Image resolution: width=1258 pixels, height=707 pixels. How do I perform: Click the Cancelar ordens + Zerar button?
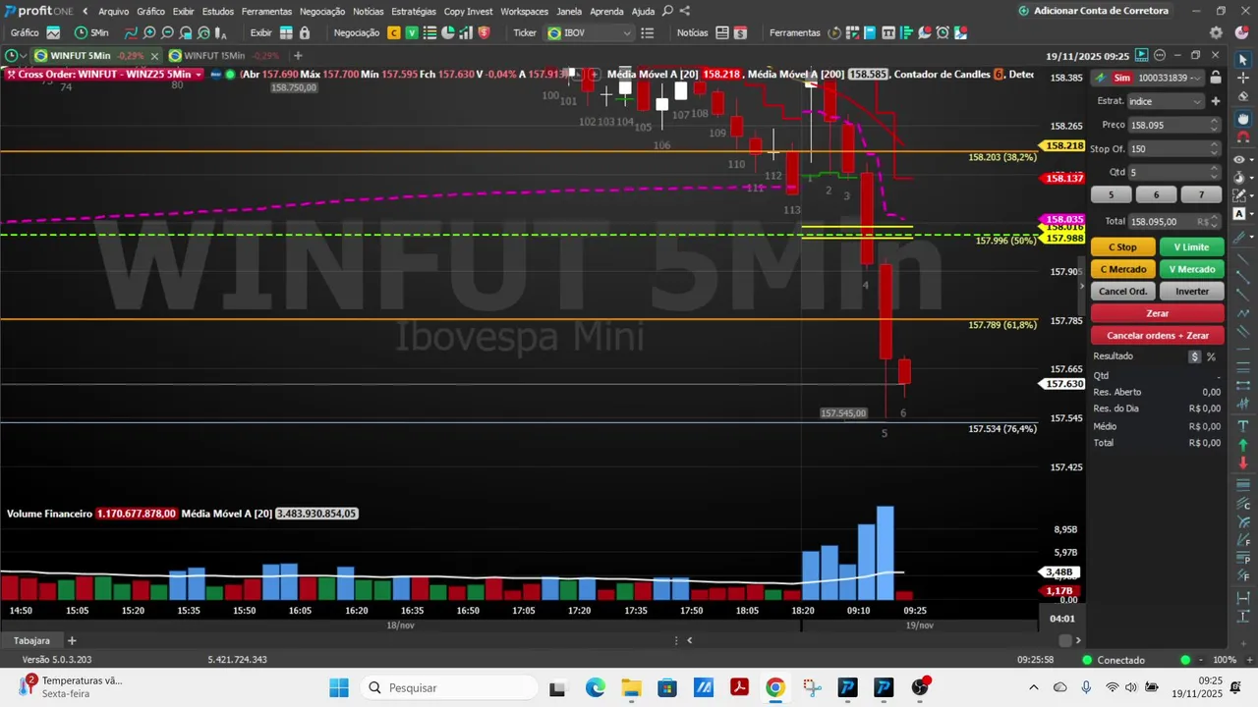[x=1158, y=335]
